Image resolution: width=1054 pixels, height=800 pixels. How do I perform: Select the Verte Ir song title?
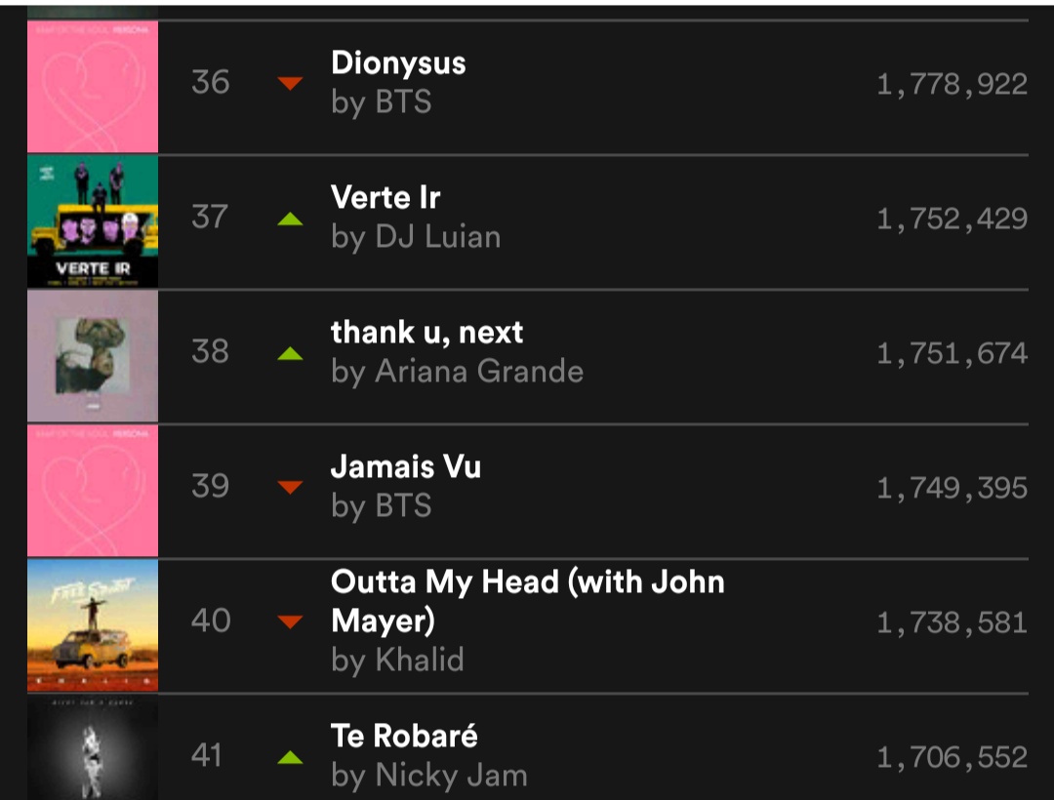coord(385,198)
